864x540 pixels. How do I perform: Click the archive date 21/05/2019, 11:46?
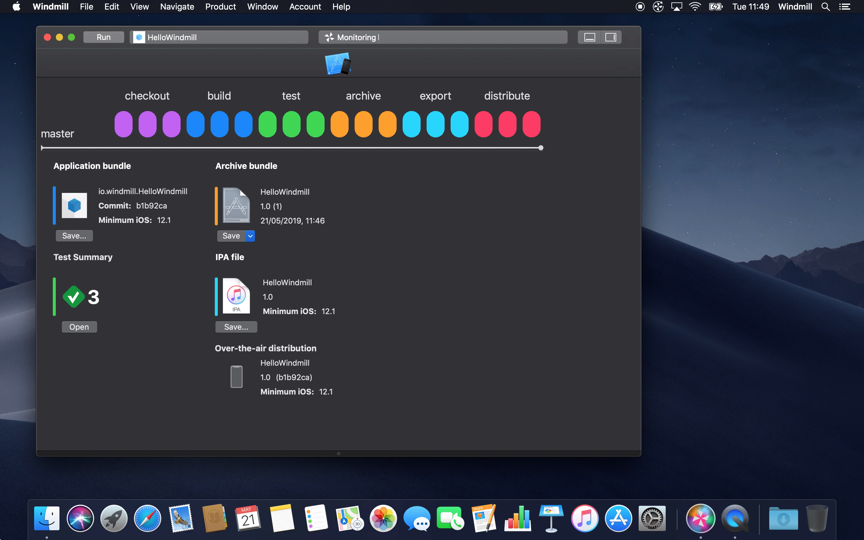coord(292,221)
